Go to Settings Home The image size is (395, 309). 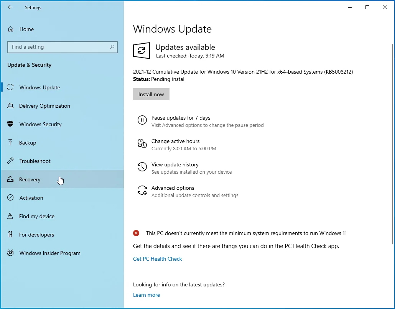(x=63, y=29)
